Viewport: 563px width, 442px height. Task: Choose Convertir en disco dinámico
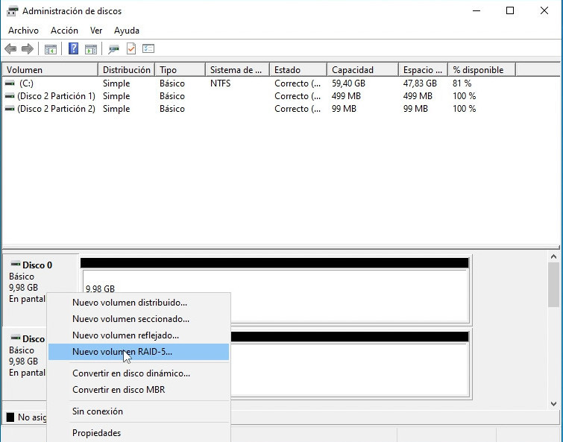[130, 373]
